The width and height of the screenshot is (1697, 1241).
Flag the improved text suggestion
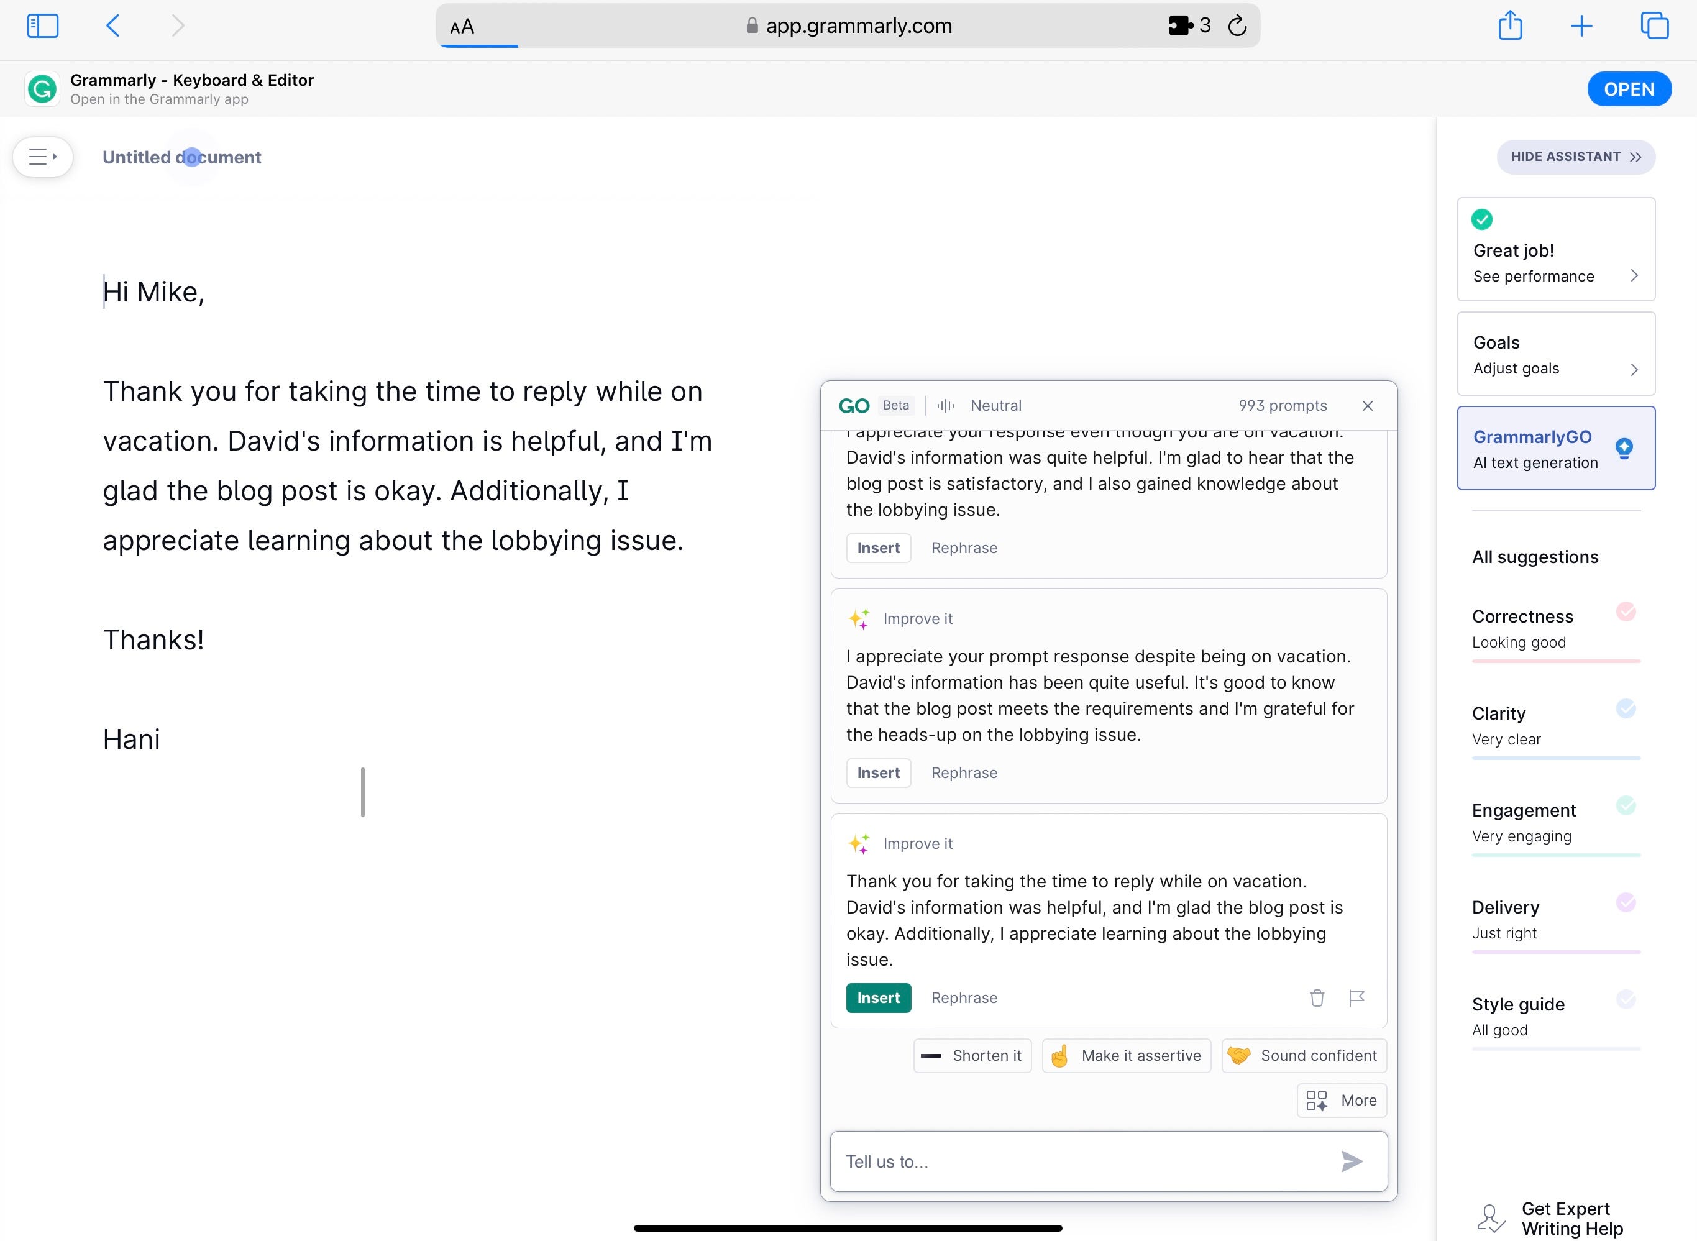tap(1356, 999)
